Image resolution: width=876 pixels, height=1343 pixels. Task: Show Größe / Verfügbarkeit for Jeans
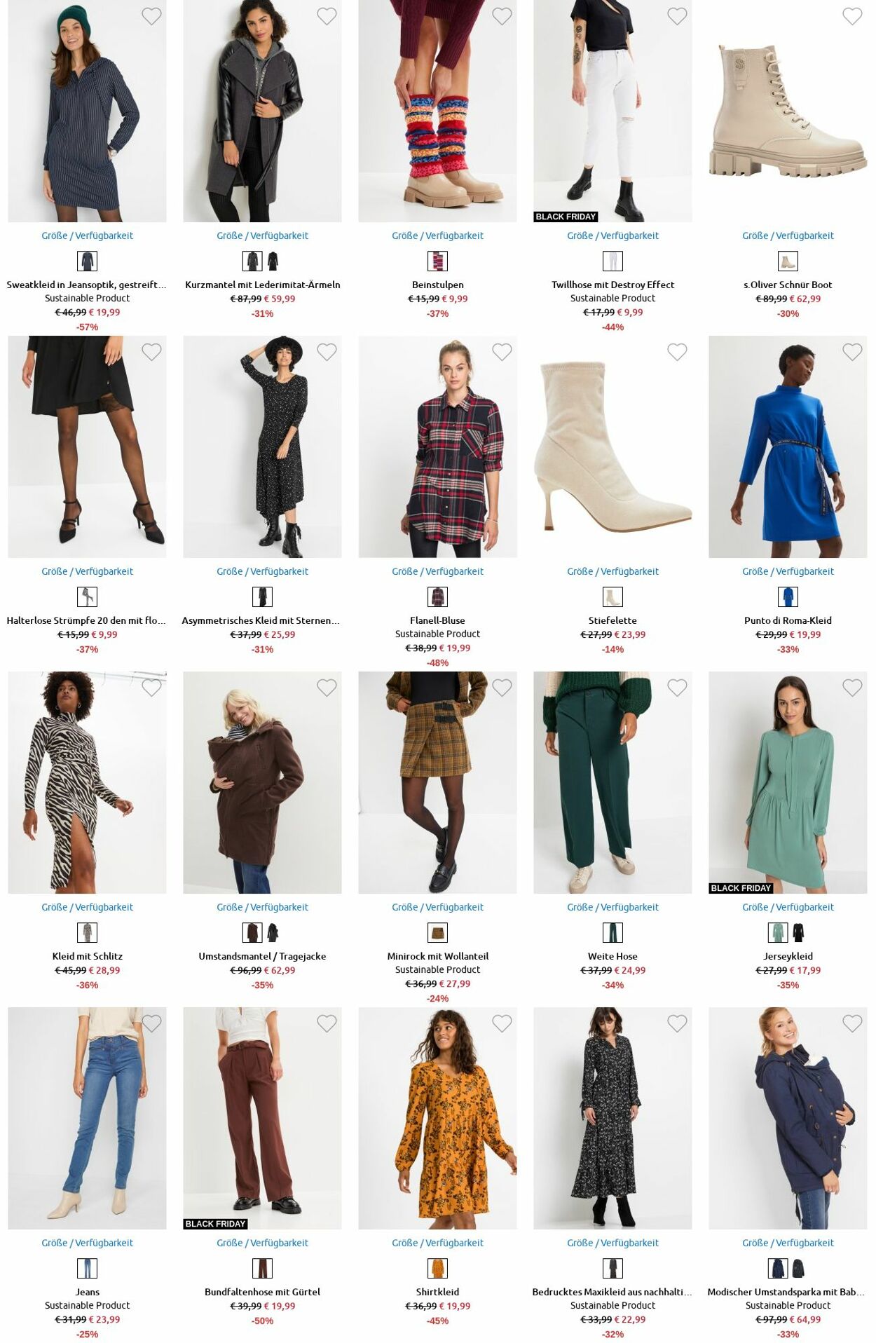[87, 1243]
